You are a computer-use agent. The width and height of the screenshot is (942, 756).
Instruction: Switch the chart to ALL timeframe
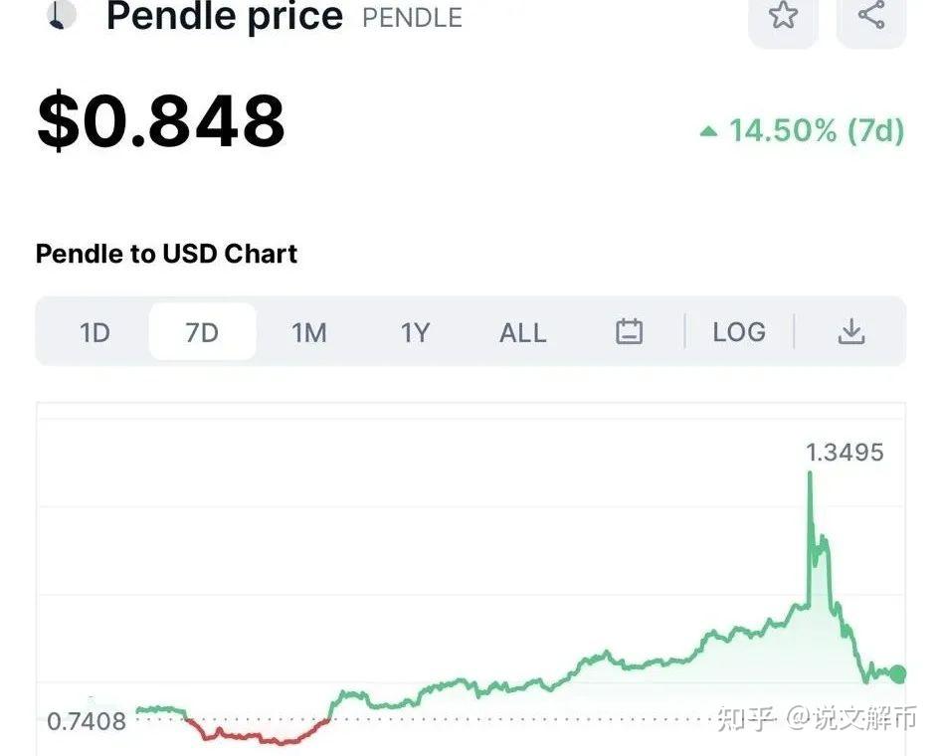tap(522, 332)
